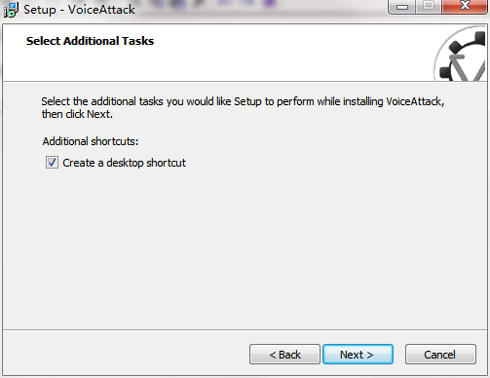The image size is (490, 378).
Task: Click the gap between Next and Cancel
Action: coord(399,355)
